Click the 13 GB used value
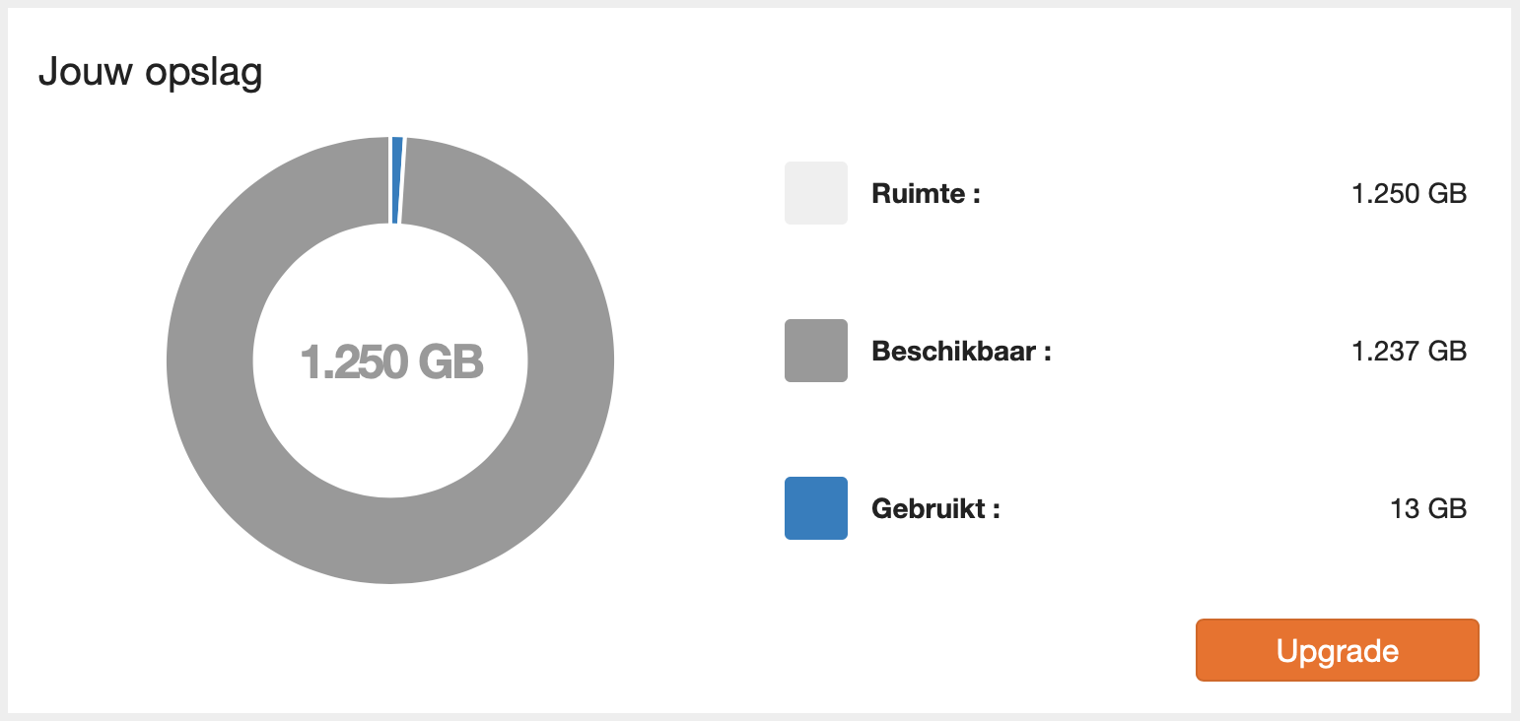The width and height of the screenshot is (1520, 721). coord(1428,509)
